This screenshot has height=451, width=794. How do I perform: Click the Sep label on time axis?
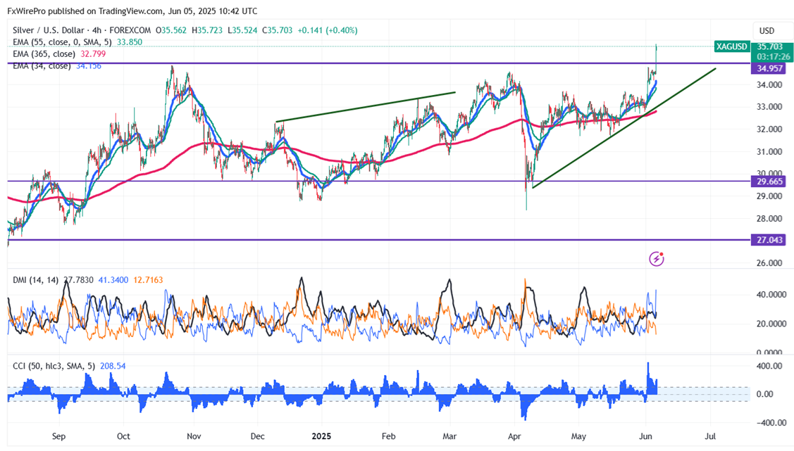tap(58, 436)
